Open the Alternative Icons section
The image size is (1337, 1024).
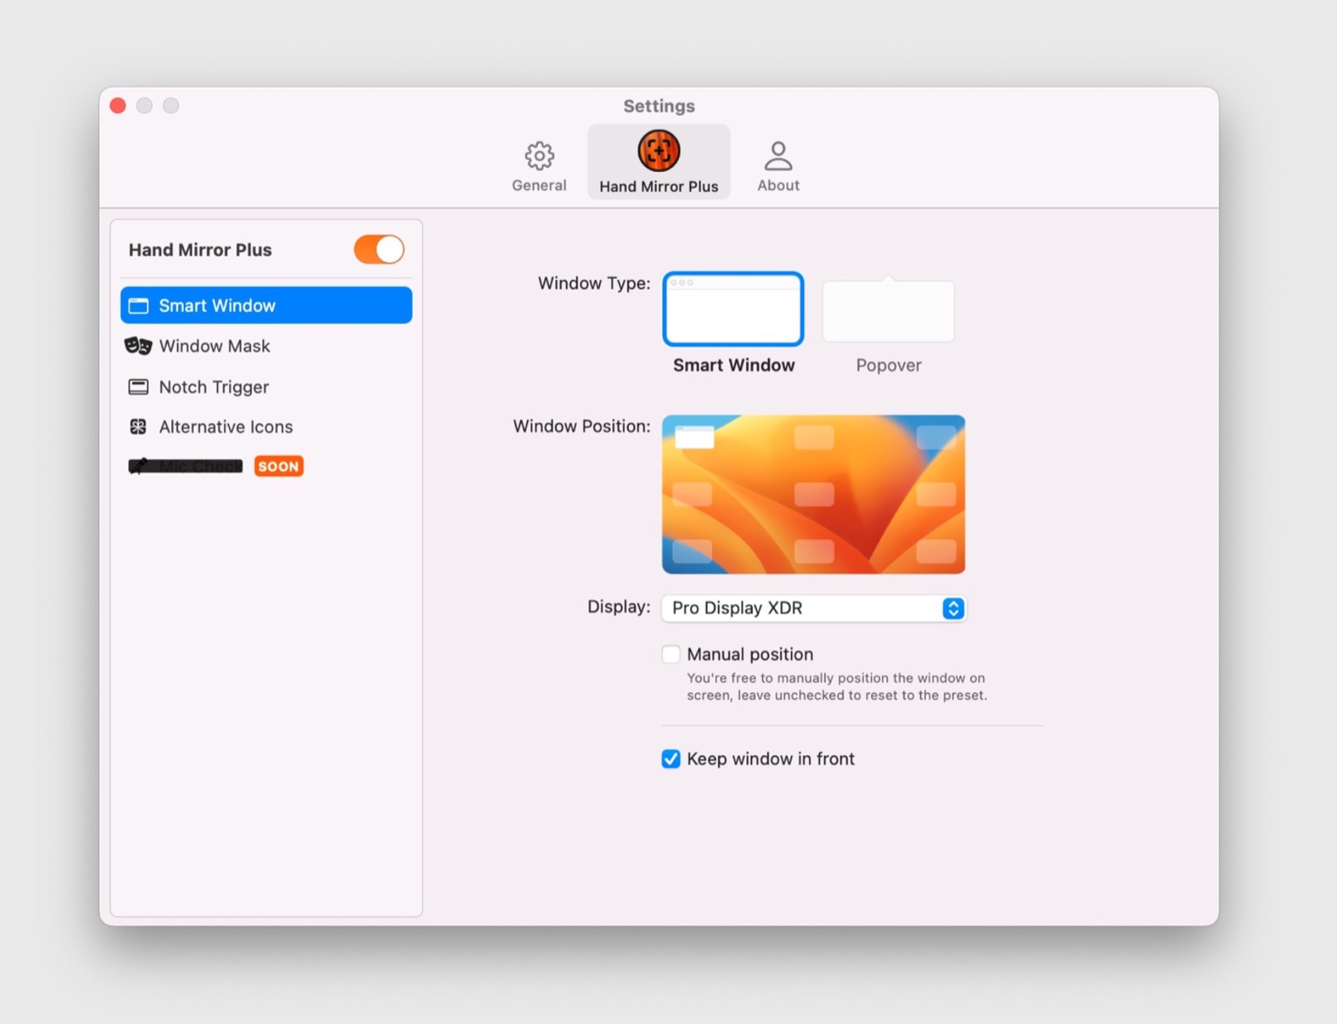pyautogui.click(x=267, y=427)
